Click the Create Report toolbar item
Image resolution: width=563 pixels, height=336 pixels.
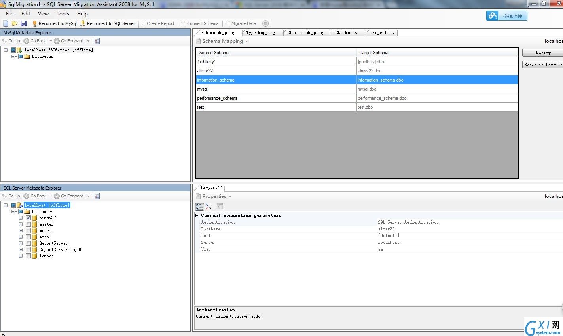157,23
